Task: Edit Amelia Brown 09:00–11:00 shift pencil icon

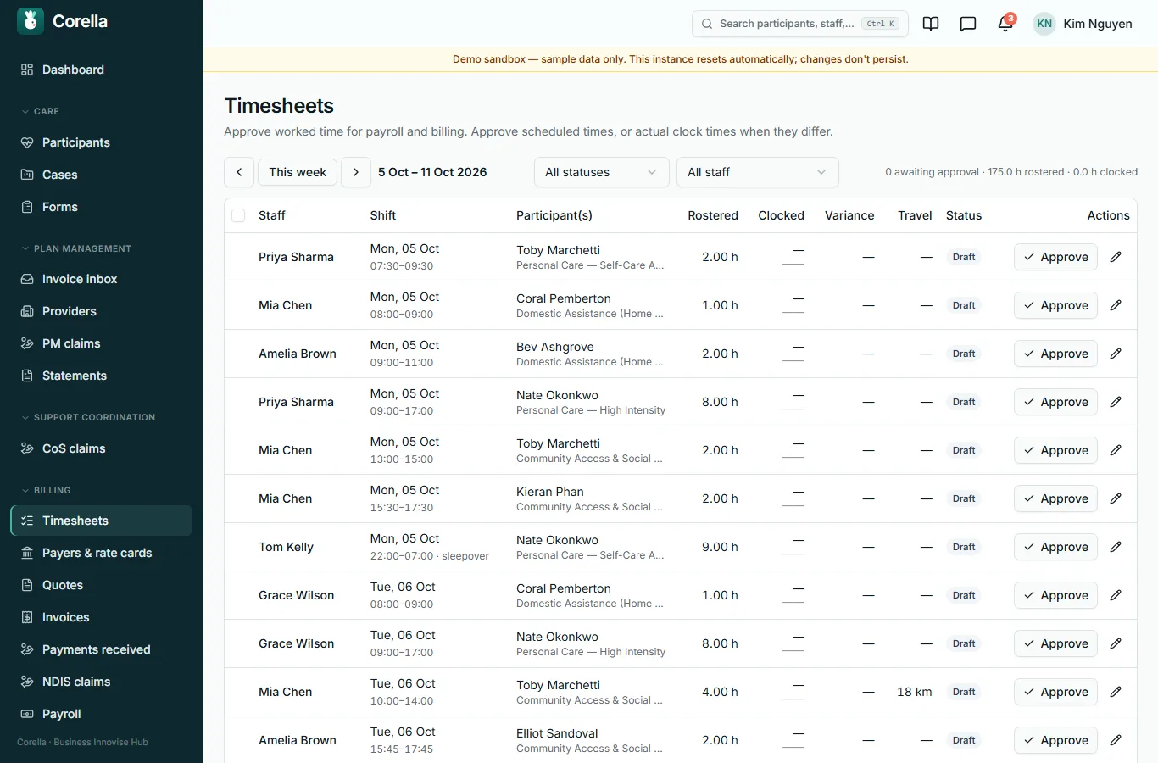Action: tap(1116, 354)
